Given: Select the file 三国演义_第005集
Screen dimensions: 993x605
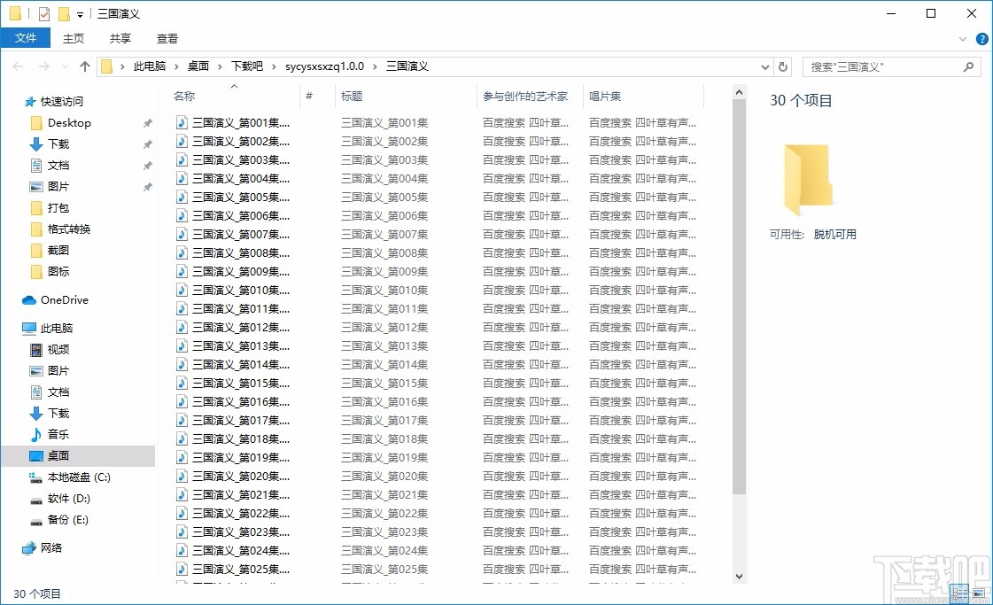Looking at the screenshot, I should (233, 197).
